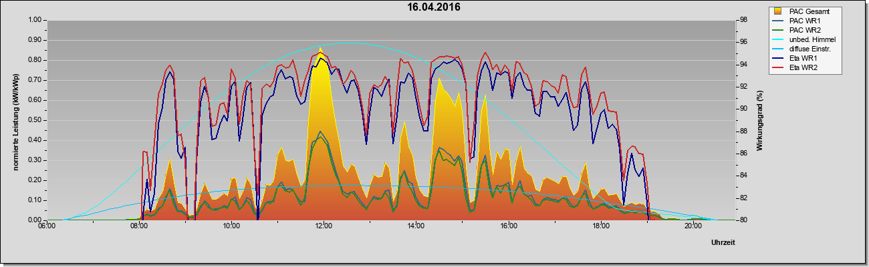Image resolution: width=869 pixels, height=267 pixels.
Task: Click the 0.50 left axis label
Action: pos(35,120)
